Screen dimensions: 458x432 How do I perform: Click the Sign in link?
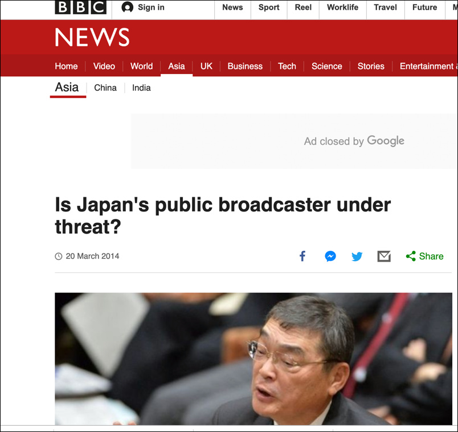pyautogui.click(x=151, y=7)
